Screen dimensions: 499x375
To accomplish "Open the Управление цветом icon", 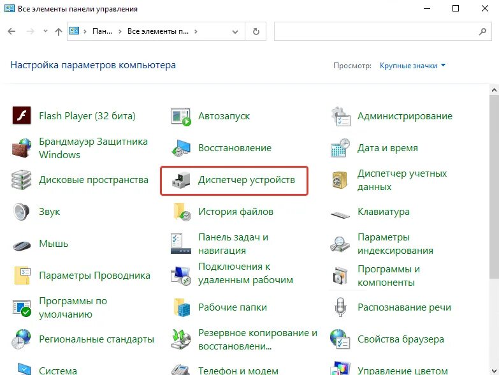I will coord(340,369).
